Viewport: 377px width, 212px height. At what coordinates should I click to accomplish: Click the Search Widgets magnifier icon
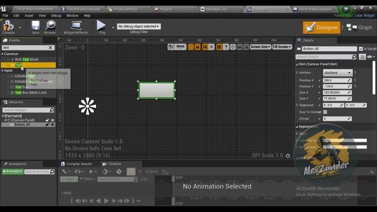(x=52, y=110)
